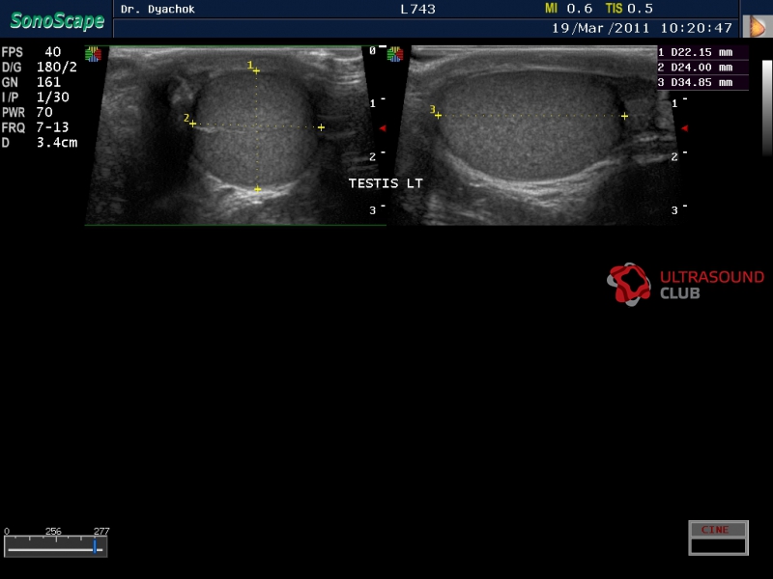Click the FPS 40 parameter
This screenshot has height=579, width=773.
tap(32, 52)
